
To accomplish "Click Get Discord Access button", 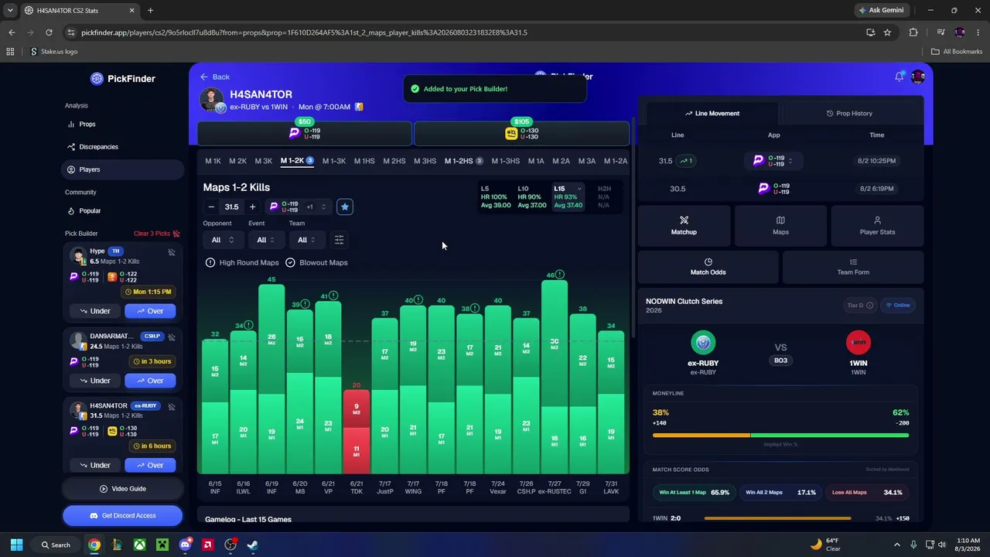I will 122,515.
